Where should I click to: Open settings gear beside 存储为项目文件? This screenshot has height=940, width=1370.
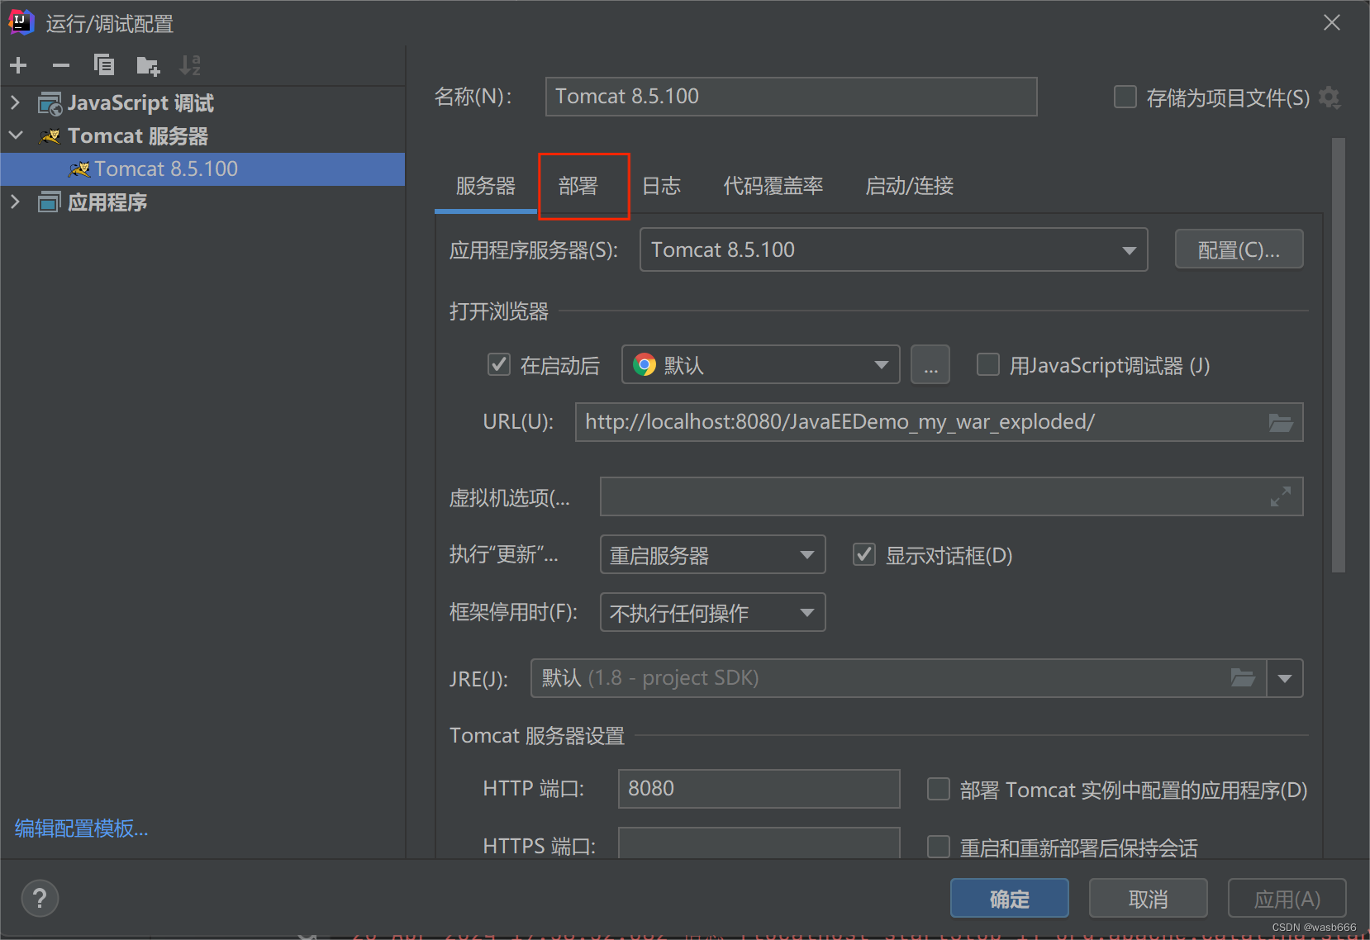point(1330,97)
